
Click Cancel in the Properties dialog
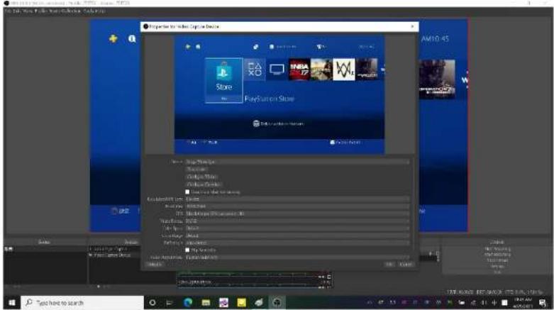point(405,265)
